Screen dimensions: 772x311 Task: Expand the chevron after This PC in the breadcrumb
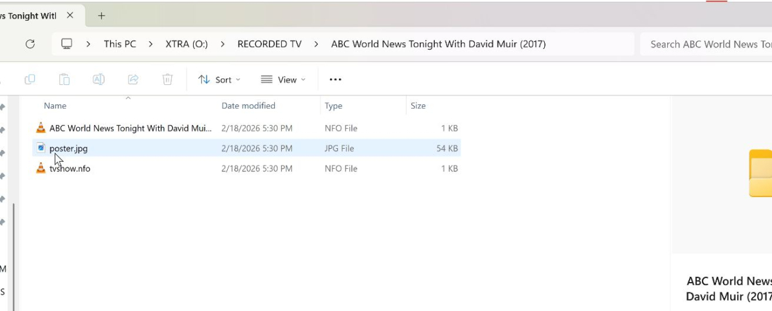coord(151,44)
